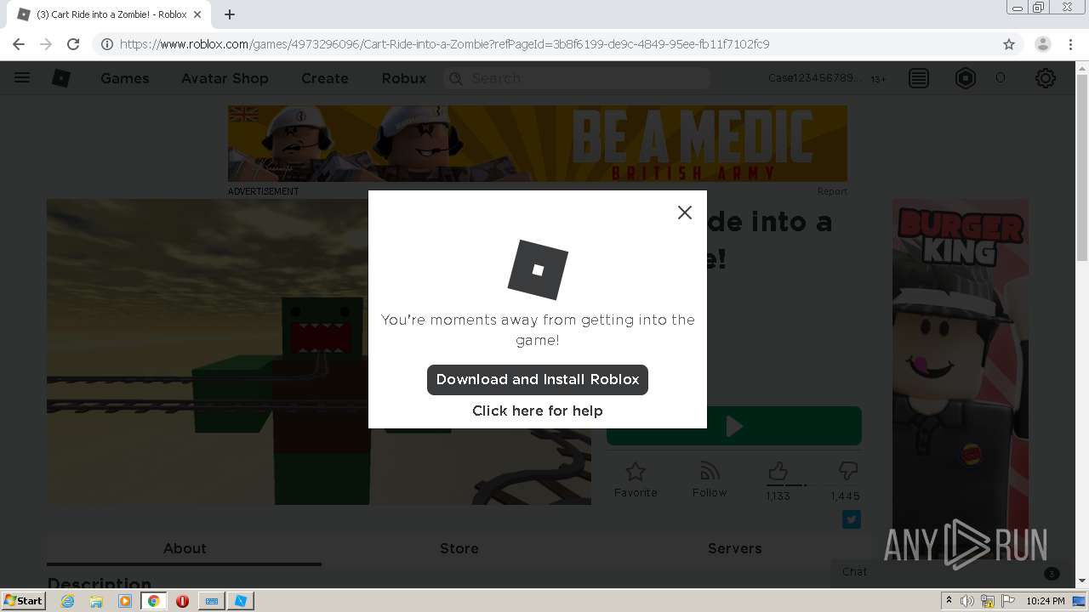
Task: Share the game via Twitter icon
Action: point(852,519)
